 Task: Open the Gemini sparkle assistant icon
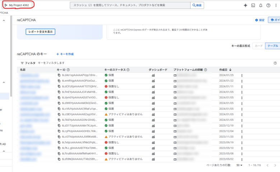[x=245, y=5]
